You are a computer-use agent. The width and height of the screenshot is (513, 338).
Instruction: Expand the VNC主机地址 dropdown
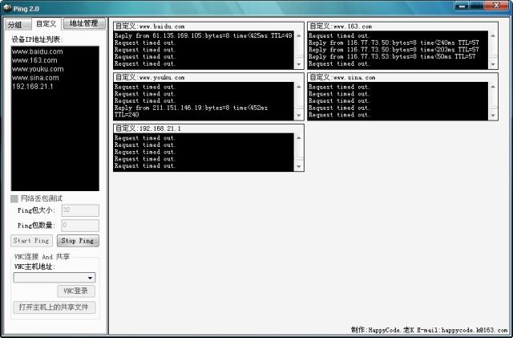point(90,278)
